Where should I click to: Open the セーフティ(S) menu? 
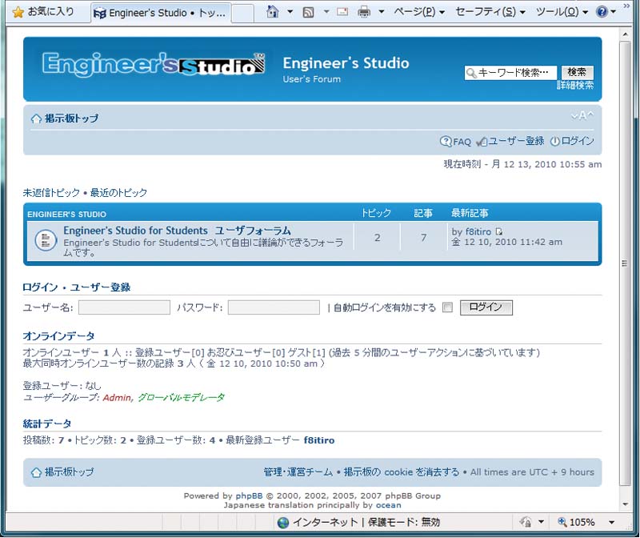490,12
